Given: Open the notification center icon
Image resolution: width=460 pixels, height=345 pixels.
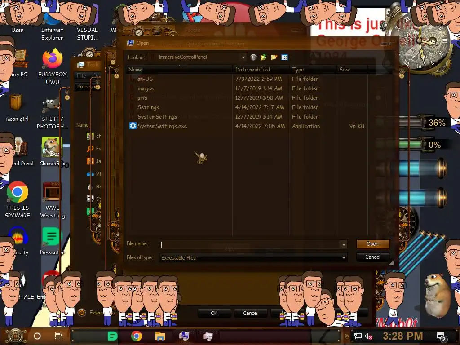Looking at the screenshot, I should coord(442,337).
